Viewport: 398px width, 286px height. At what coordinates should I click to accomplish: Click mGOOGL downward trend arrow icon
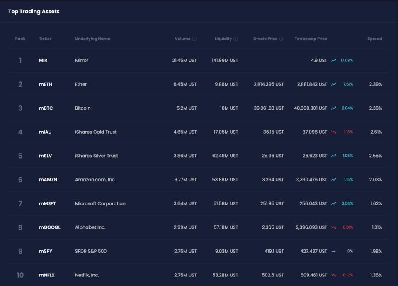[333, 227]
